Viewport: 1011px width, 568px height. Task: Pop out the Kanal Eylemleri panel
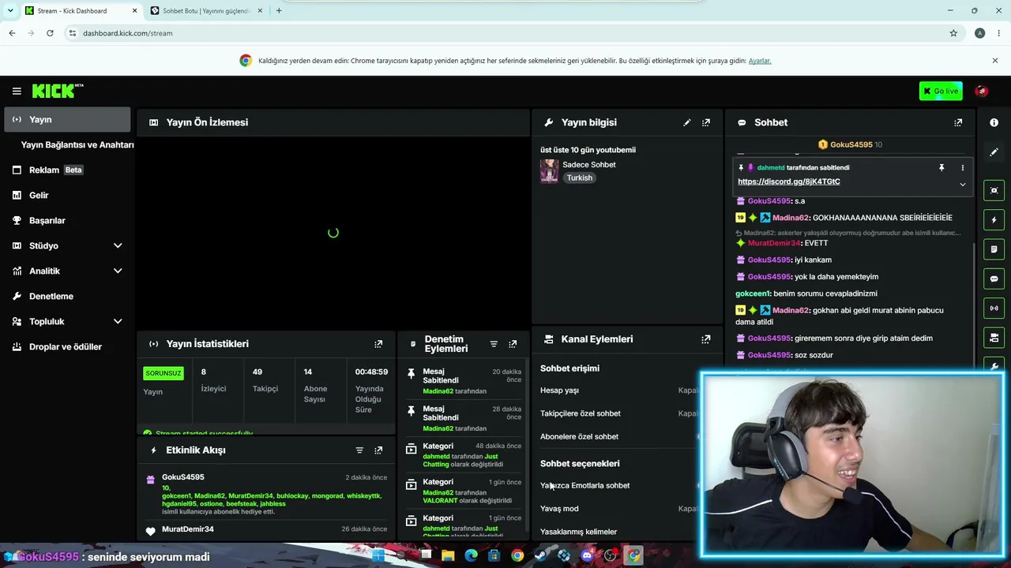point(706,339)
